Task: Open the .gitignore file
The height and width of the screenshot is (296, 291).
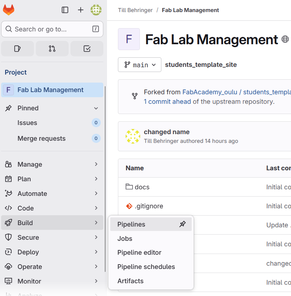Action: (x=149, y=206)
